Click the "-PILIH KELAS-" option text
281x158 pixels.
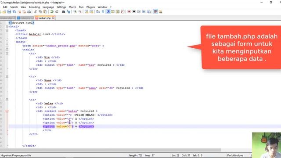click(85, 115)
